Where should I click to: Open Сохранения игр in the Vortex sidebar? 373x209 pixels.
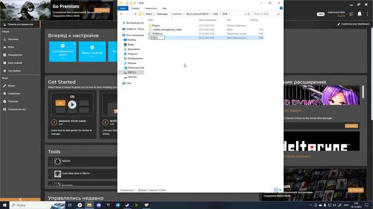click(17, 110)
